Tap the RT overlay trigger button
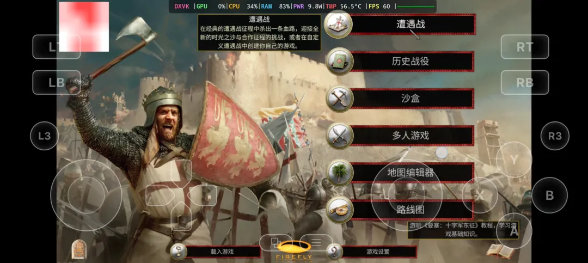 525,47
